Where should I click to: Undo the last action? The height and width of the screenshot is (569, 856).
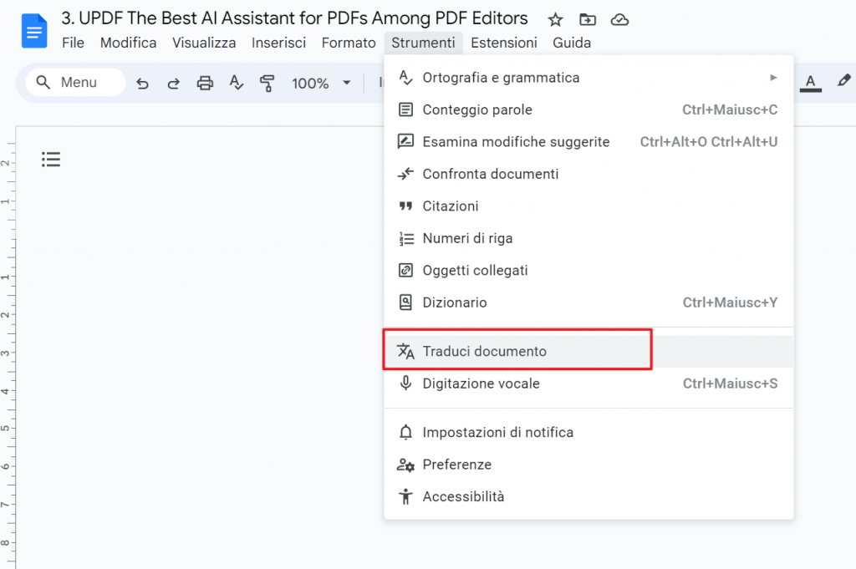pyautogui.click(x=142, y=83)
